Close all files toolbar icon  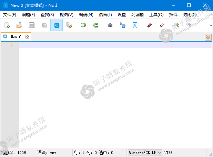point(69,25)
